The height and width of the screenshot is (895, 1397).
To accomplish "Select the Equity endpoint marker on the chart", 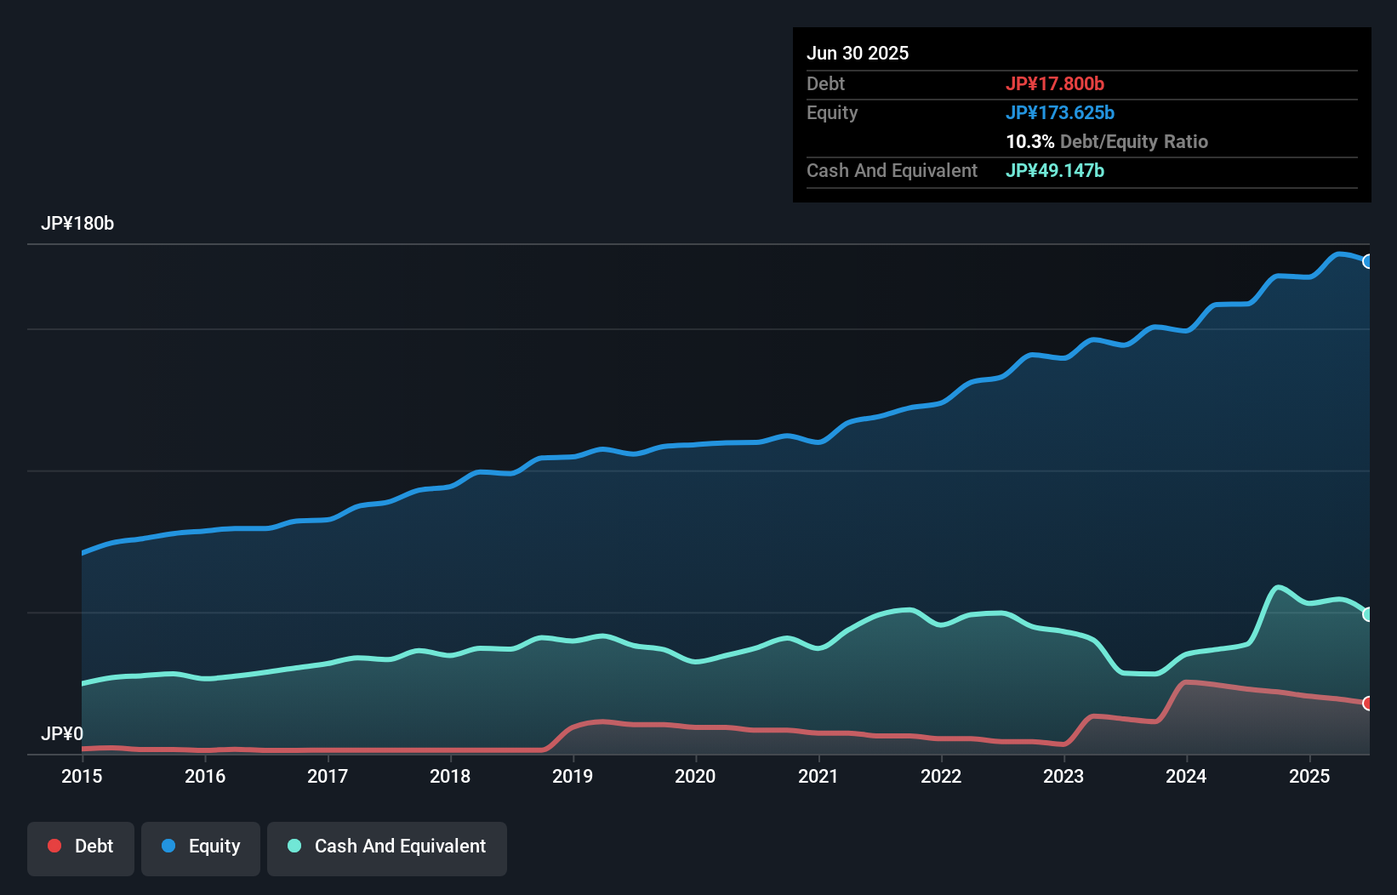I will click(x=1366, y=262).
